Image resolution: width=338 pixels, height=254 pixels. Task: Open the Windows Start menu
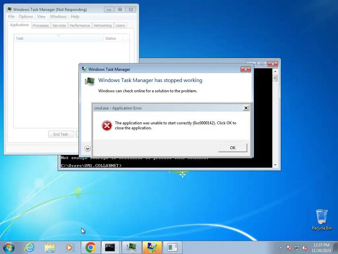[9, 247]
